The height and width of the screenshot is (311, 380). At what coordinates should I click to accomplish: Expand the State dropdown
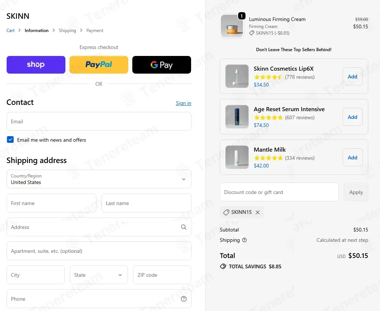[x=98, y=275]
